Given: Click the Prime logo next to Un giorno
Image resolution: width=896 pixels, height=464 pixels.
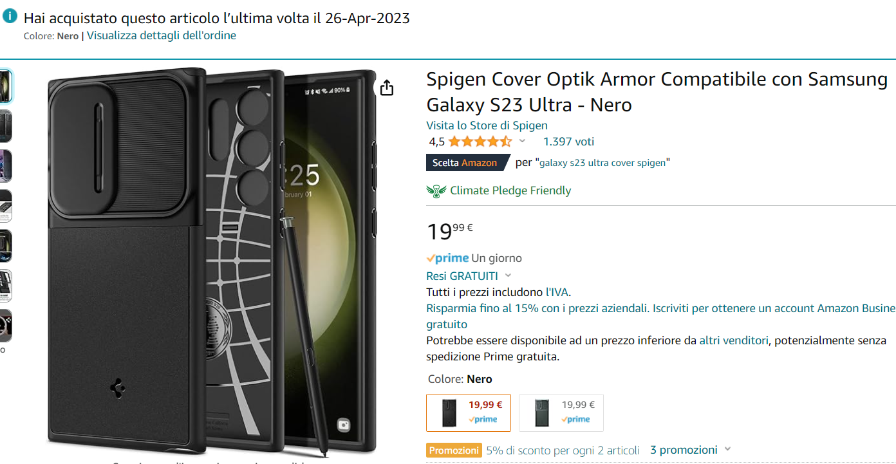Looking at the screenshot, I should (x=447, y=258).
